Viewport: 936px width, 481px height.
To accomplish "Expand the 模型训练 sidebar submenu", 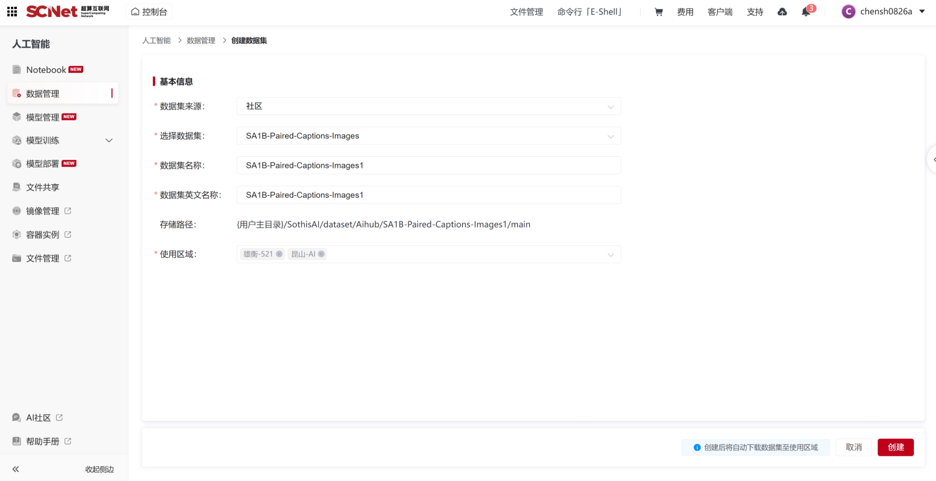I will pos(109,140).
